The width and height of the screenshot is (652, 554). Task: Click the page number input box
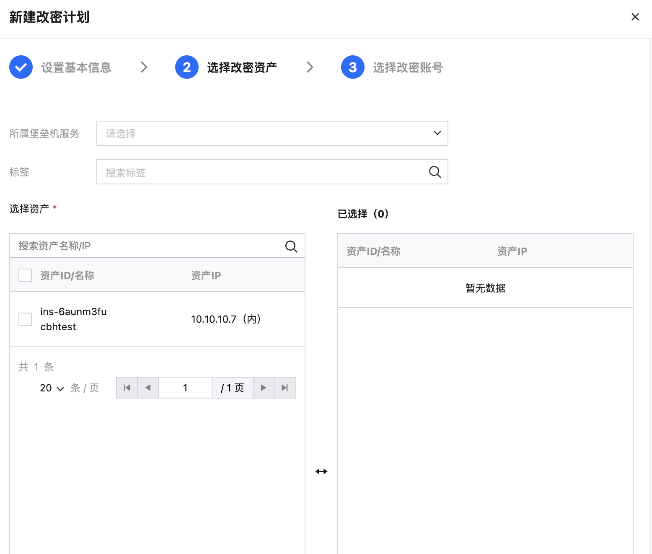click(185, 388)
